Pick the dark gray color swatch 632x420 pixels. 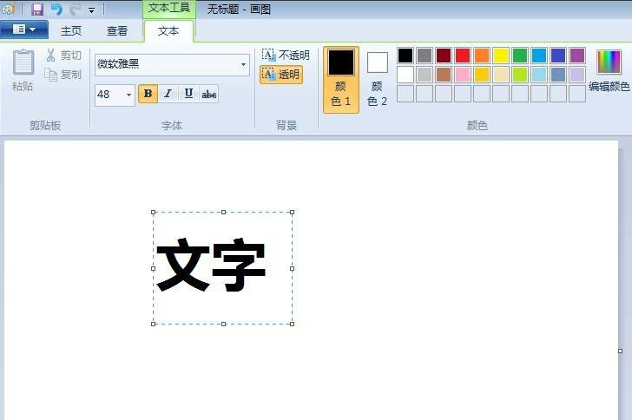tap(425, 56)
